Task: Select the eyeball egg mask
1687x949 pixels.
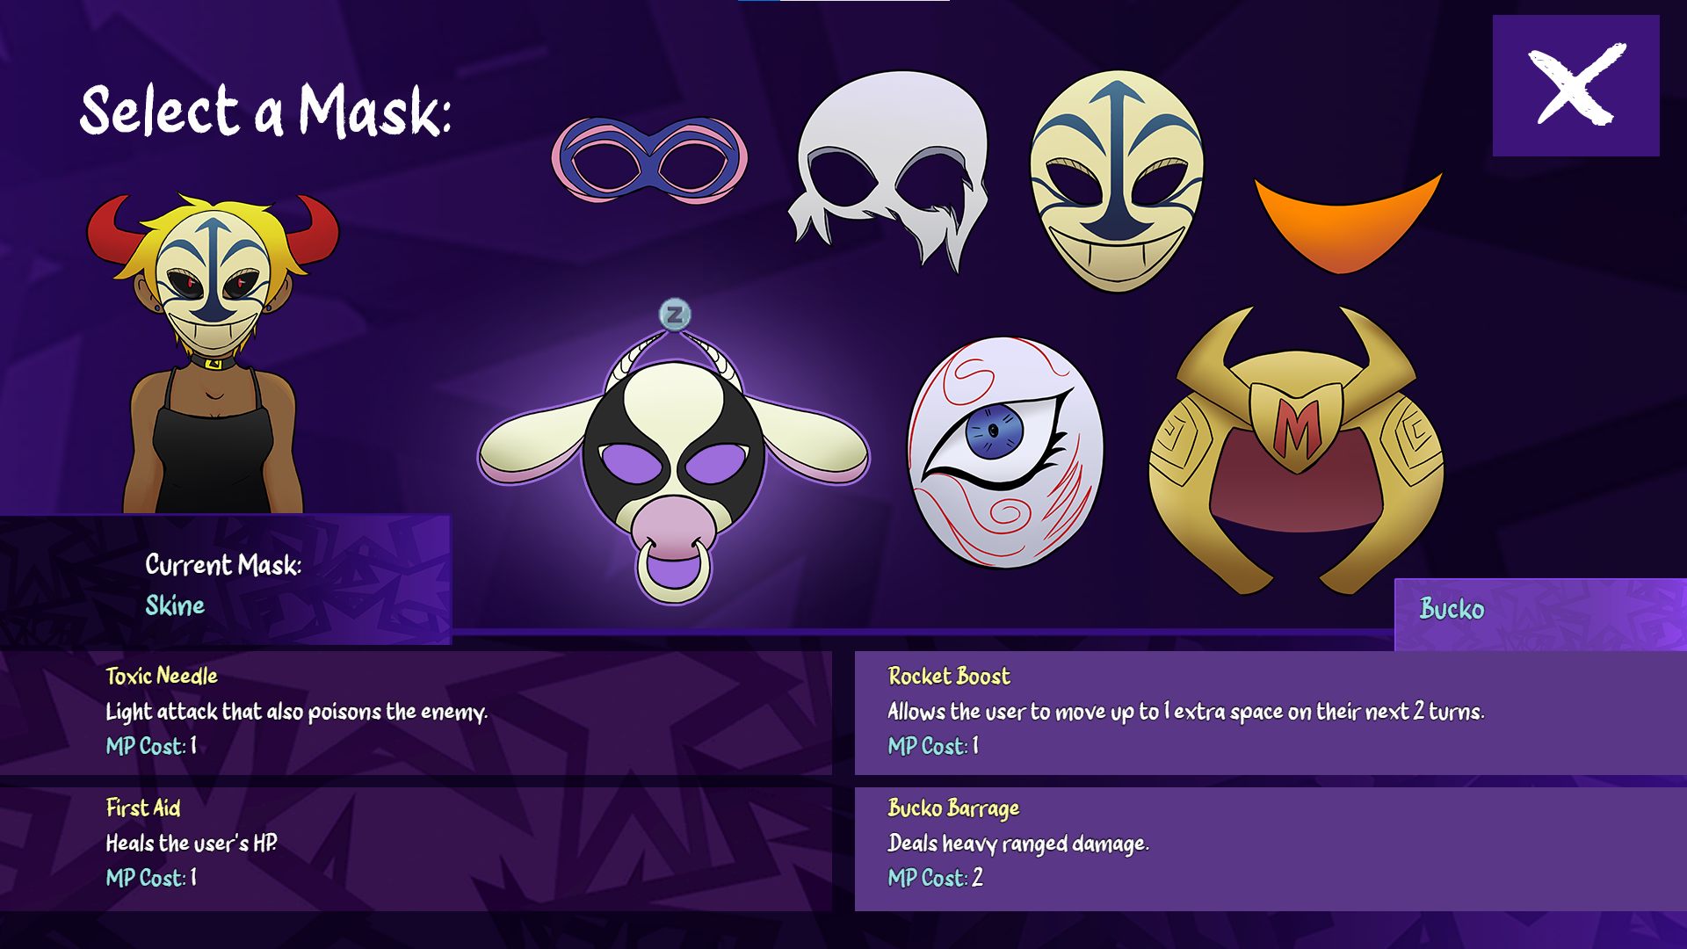Action: (1005, 453)
